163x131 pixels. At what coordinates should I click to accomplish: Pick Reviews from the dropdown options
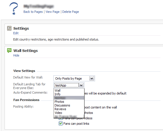tap(60, 109)
